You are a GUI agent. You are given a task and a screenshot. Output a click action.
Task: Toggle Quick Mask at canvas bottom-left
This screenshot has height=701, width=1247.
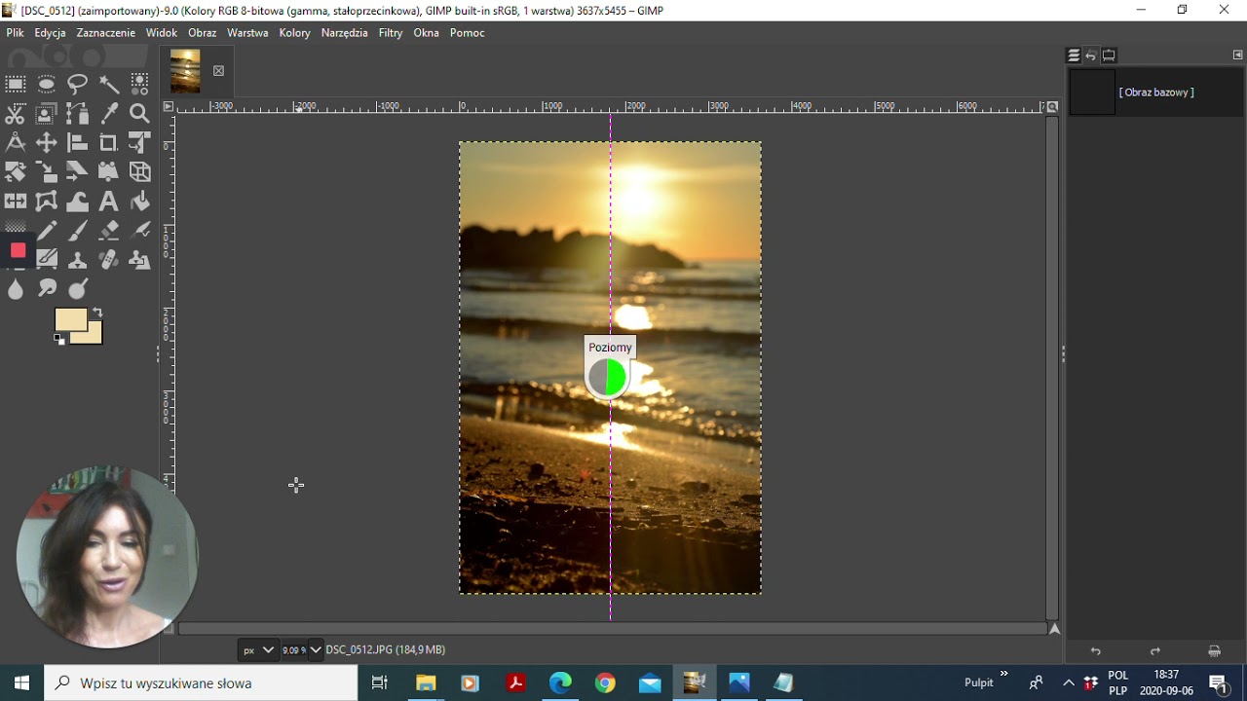tap(168, 629)
